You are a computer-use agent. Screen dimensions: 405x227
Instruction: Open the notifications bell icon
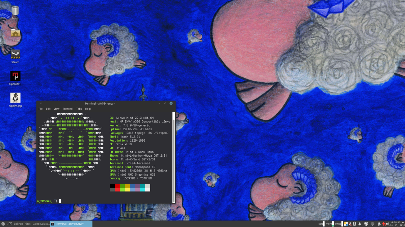(360, 224)
